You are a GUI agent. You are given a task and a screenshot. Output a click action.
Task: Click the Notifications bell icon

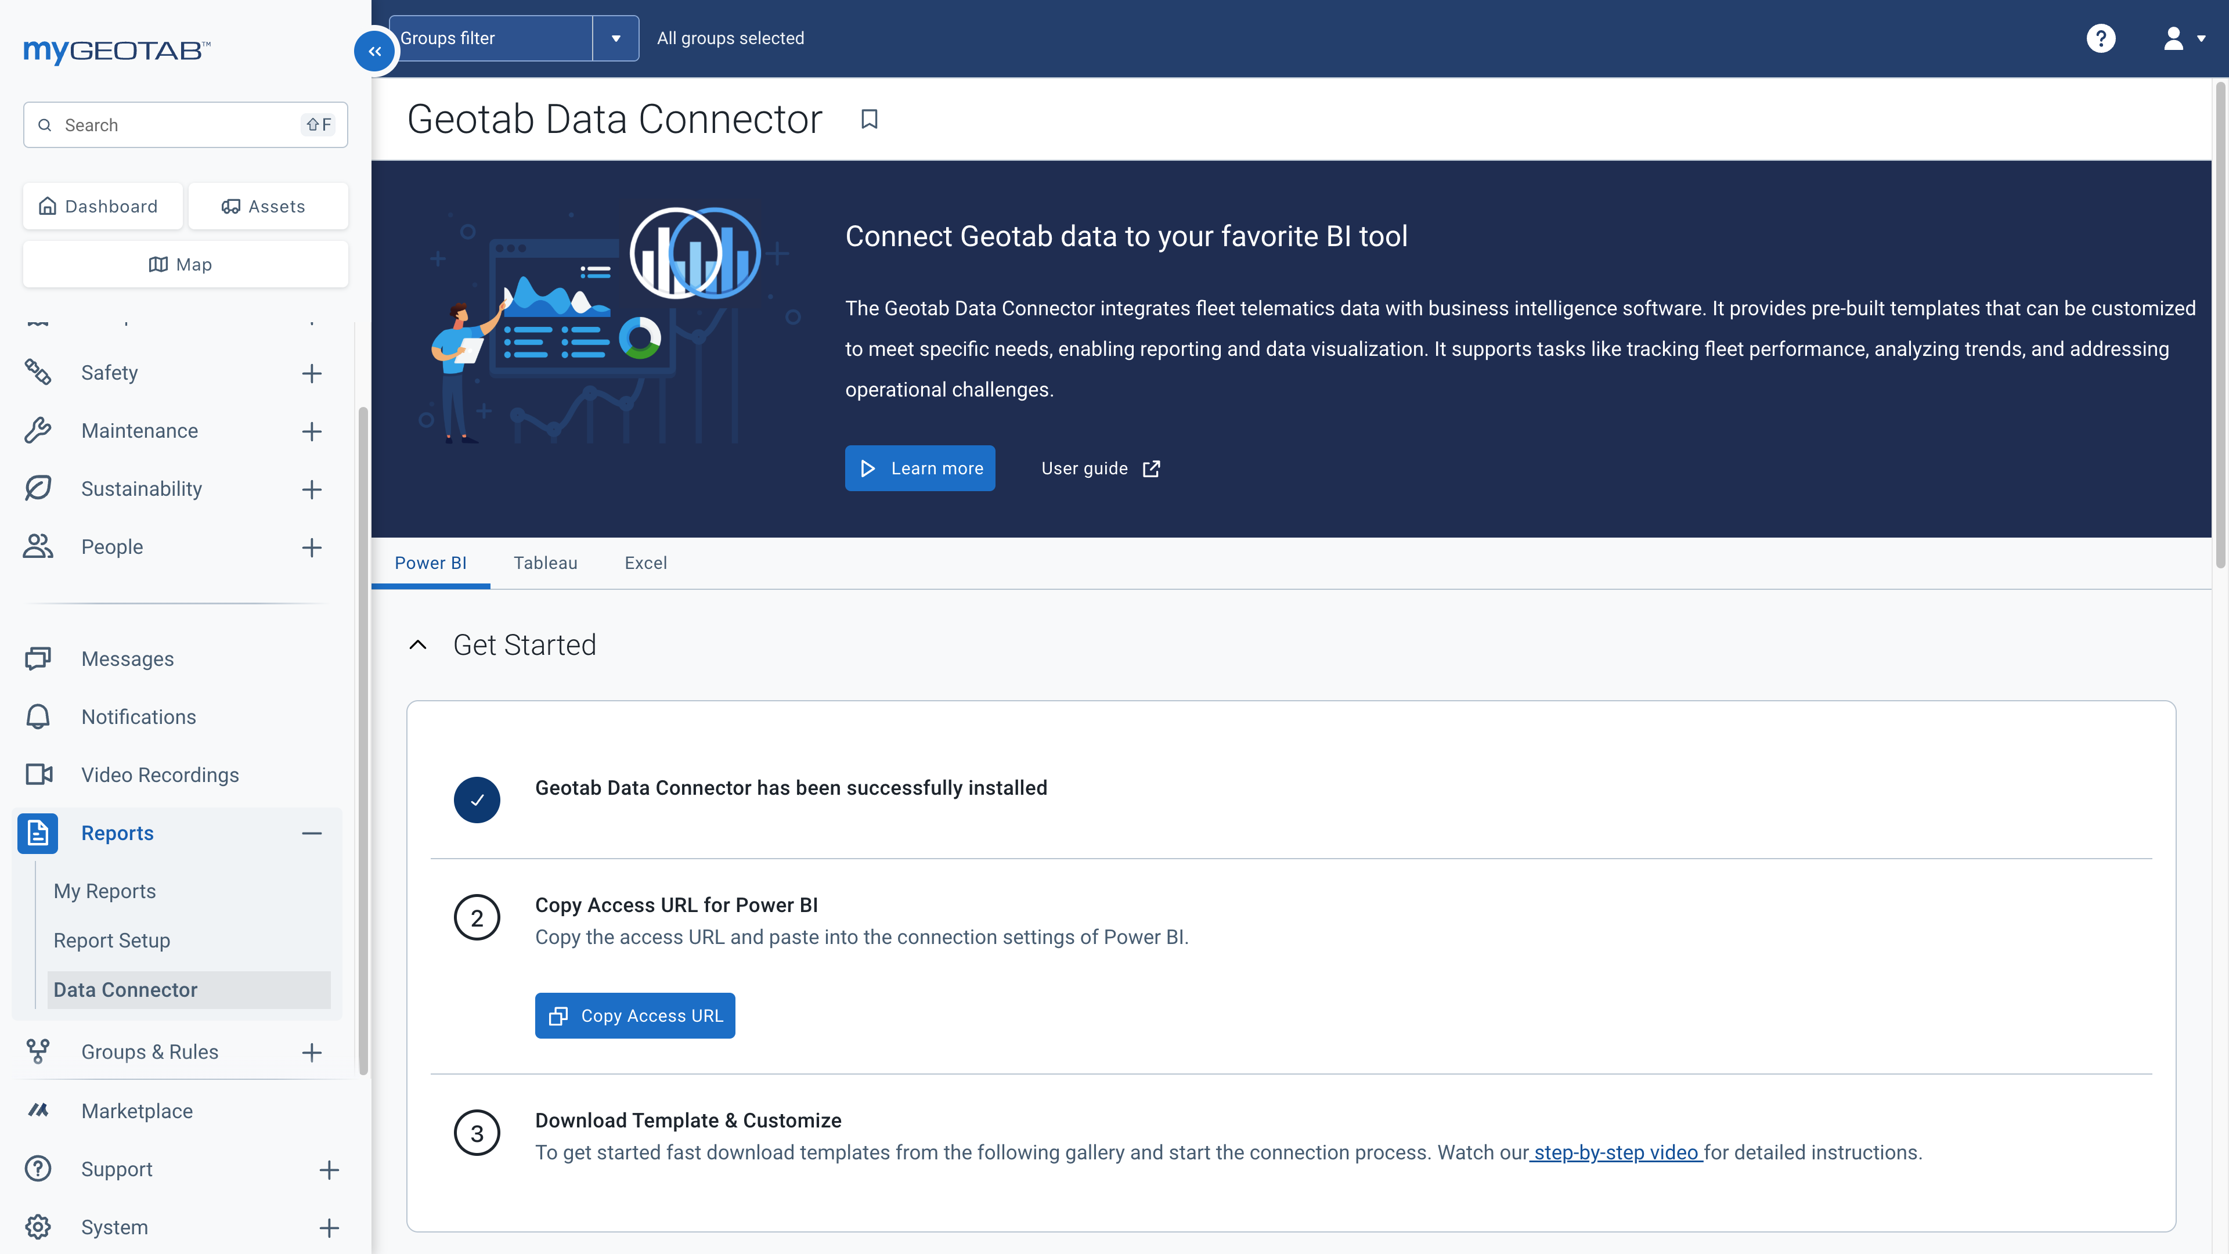click(38, 716)
